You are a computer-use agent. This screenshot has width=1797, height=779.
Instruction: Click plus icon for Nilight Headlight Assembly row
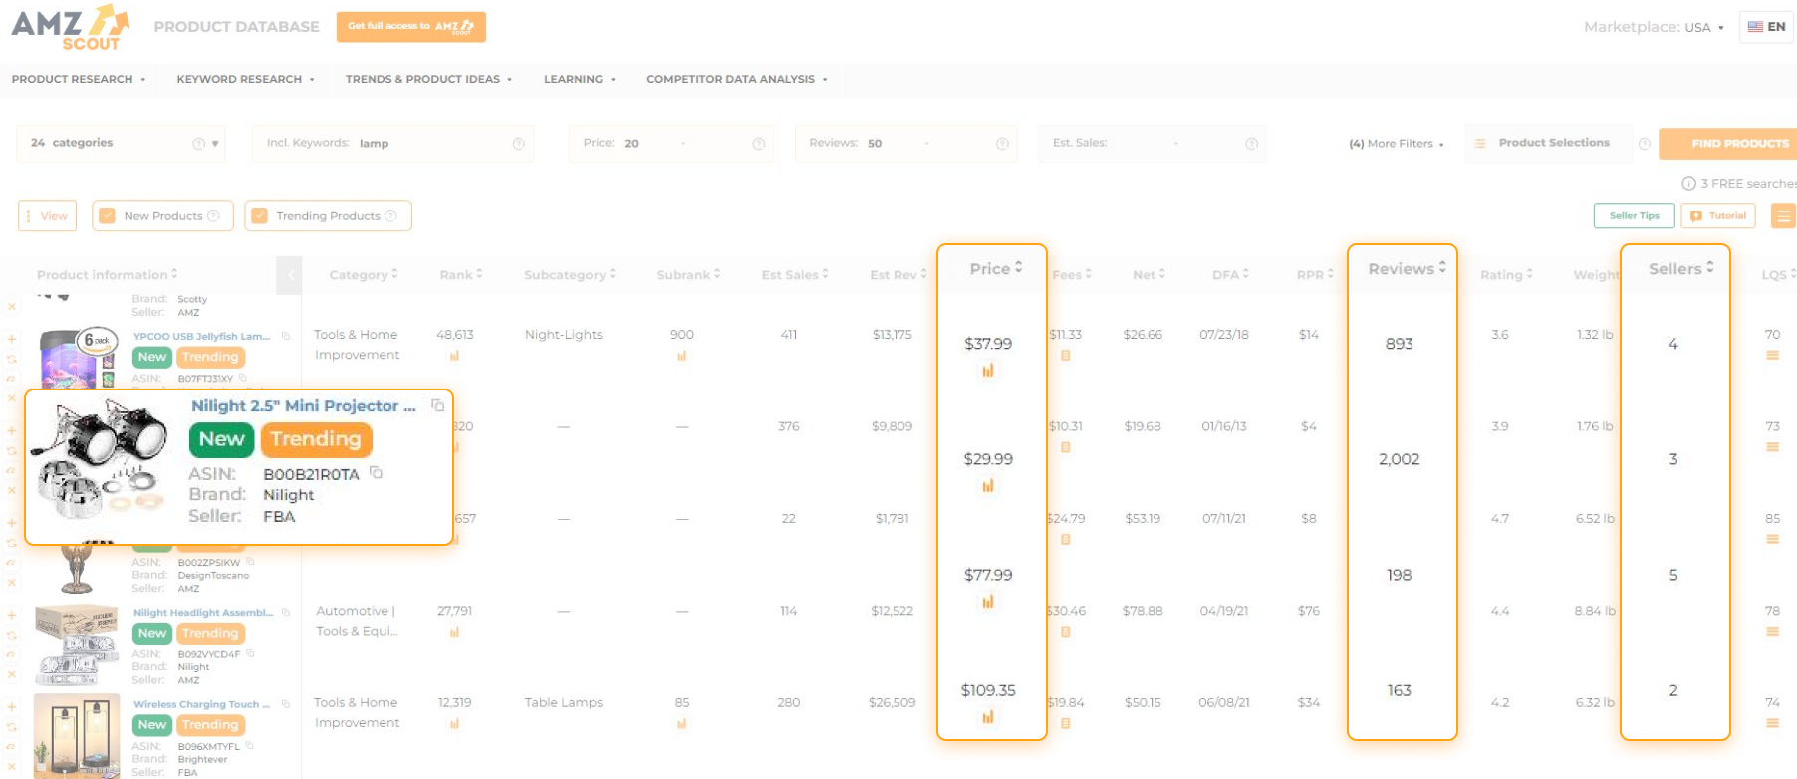coord(12,615)
